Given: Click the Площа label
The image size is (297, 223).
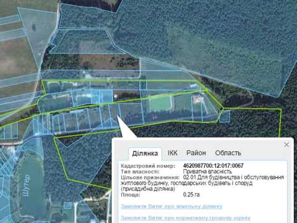Looking at the screenshot, I should tap(131, 195).
